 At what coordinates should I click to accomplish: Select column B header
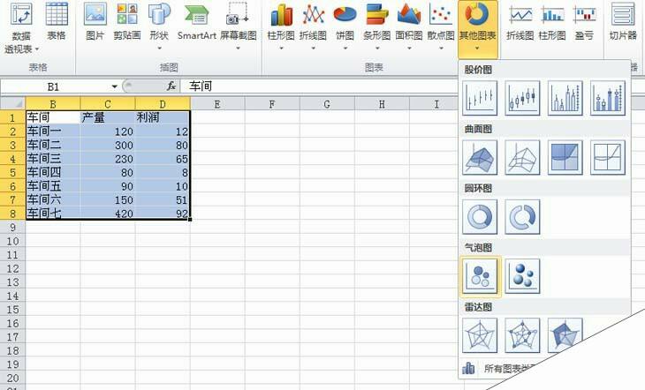coord(53,104)
